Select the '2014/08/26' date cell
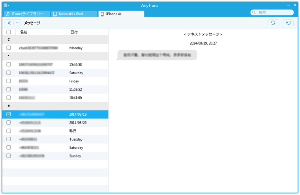Screen dimensions: 300x195 point(78,122)
